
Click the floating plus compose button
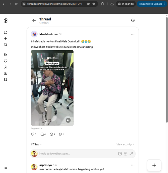tap(154, 165)
